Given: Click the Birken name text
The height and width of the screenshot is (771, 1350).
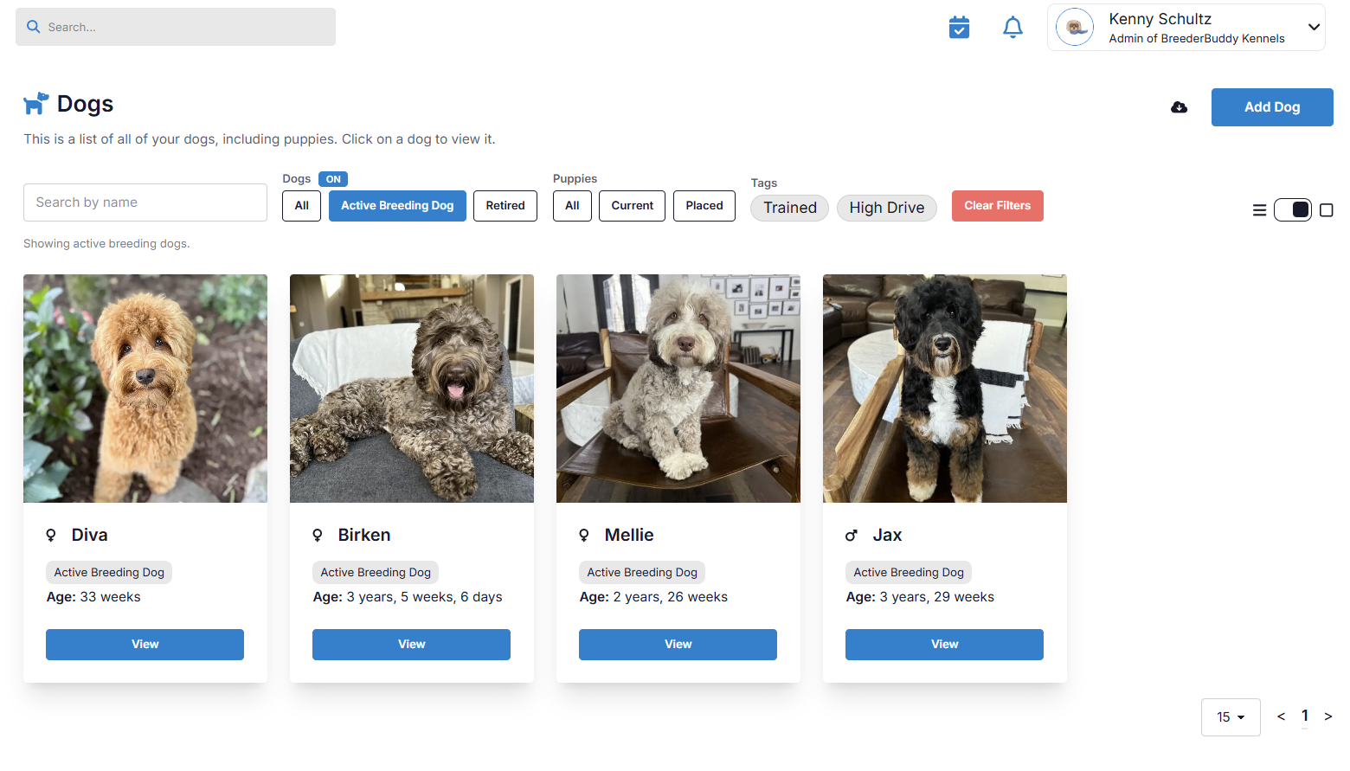Looking at the screenshot, I should coord(364,535).
